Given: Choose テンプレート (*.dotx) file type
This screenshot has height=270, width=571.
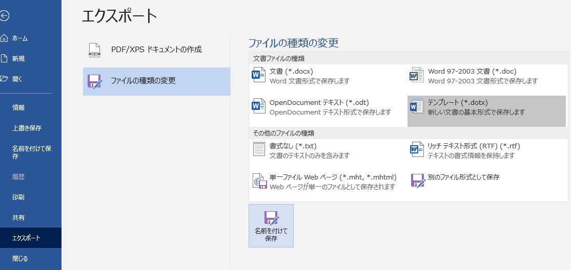Looking at the screenshot, I should [x=486, y=111].
